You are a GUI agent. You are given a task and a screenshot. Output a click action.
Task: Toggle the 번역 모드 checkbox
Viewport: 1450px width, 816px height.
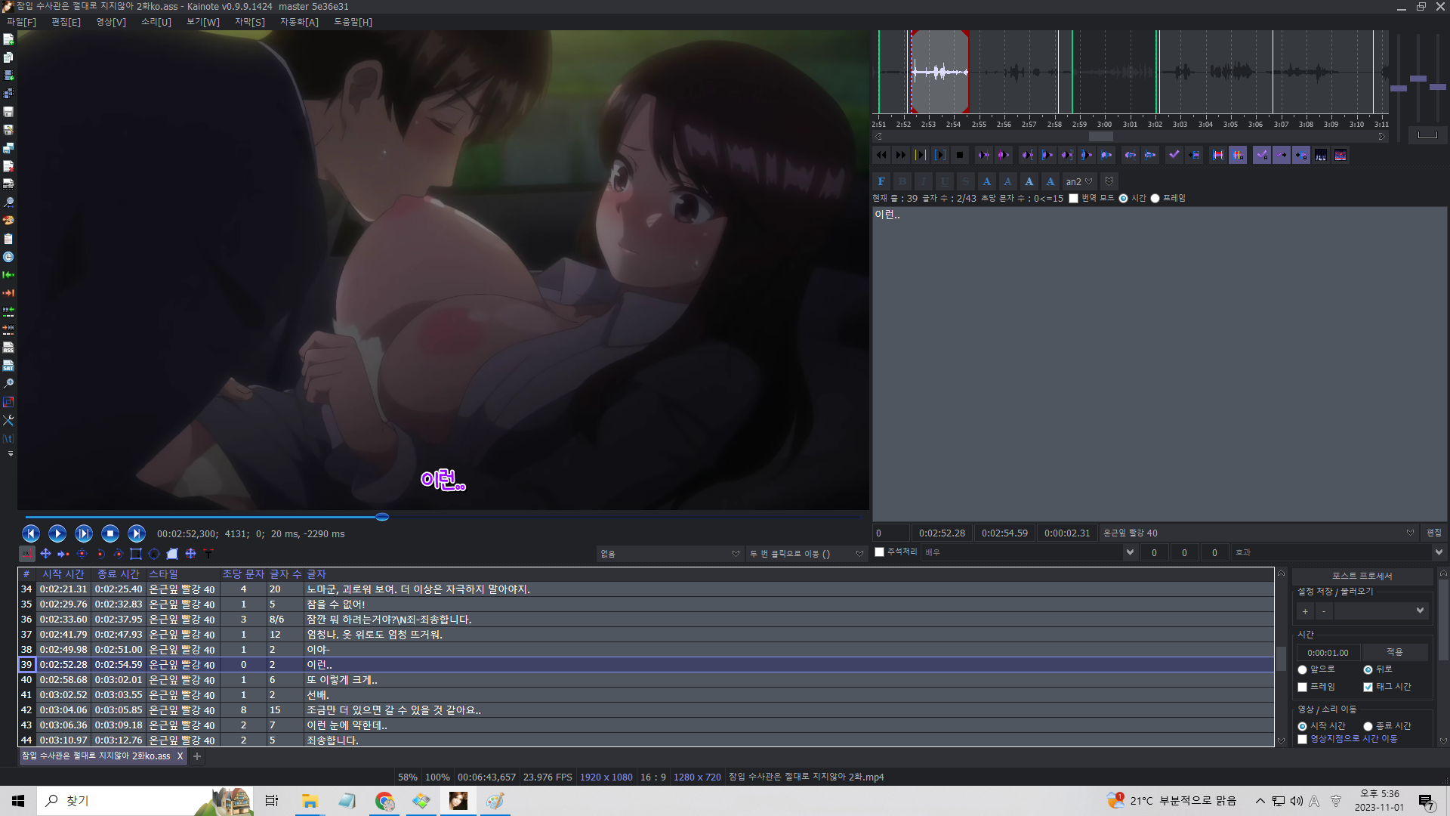1073,199
